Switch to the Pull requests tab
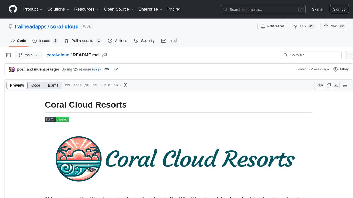This screenshot has width=353, height=198. 83,41
